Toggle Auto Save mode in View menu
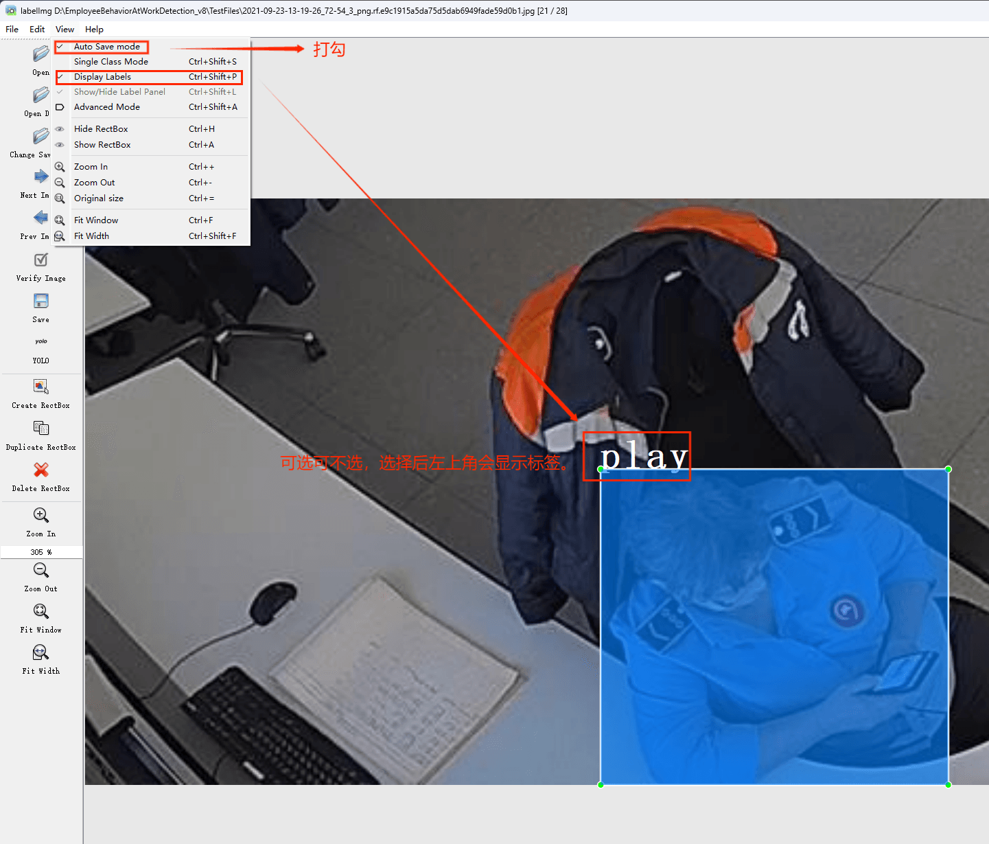Viewport: 989px width, 844px height. [x=152, y=47]
